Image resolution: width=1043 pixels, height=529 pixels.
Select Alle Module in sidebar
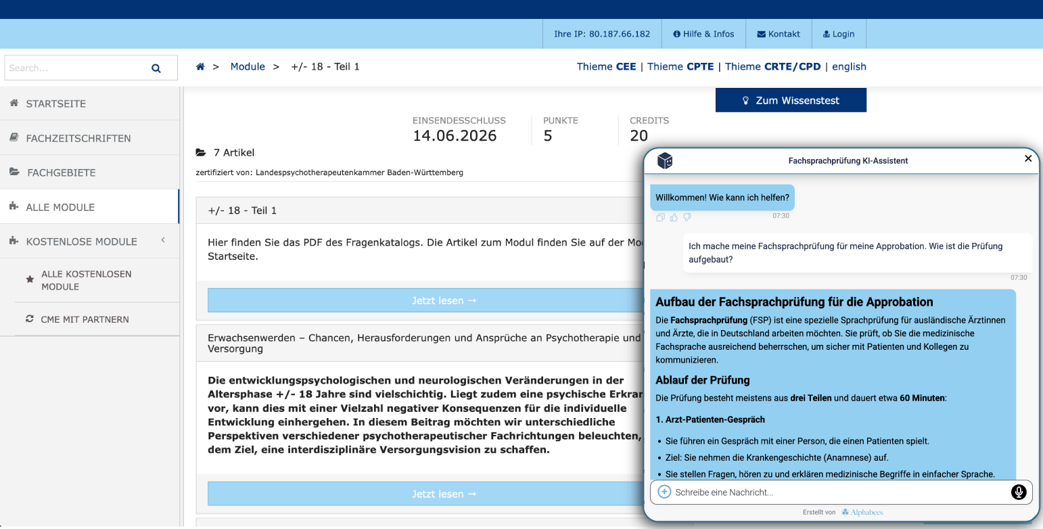pos(89,207)
